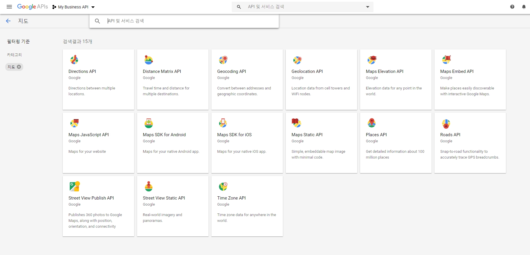Click the top header search input

point(302,7)
